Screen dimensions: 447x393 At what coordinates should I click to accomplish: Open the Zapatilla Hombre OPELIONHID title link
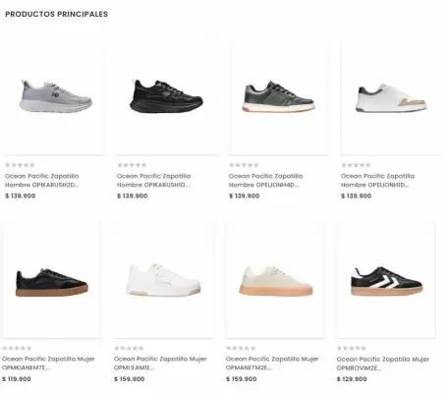(378, 181)
